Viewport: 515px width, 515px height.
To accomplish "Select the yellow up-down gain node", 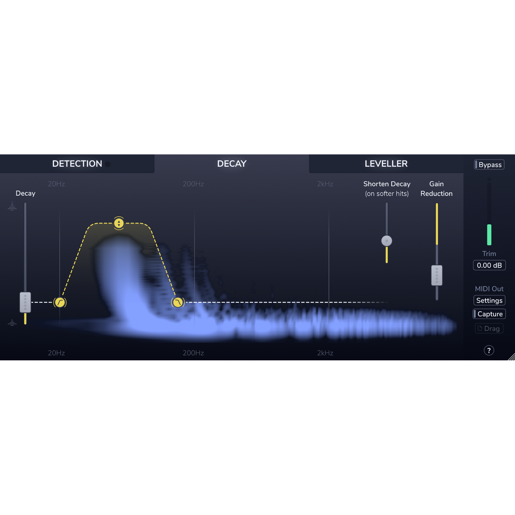I will (119, 223).
